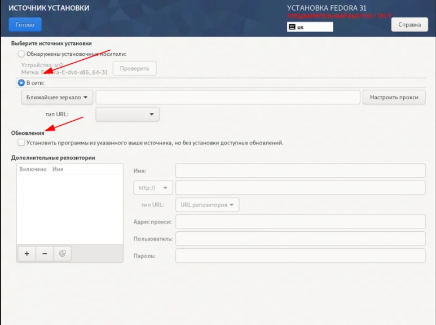Click the Включено column header

tap(33, 169)
